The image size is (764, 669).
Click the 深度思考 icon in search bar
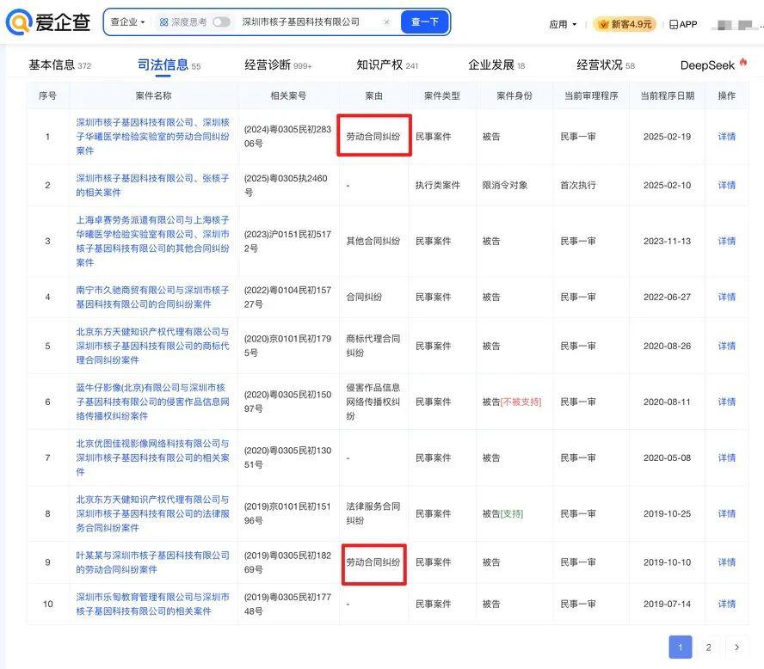[x=163, y=22]
